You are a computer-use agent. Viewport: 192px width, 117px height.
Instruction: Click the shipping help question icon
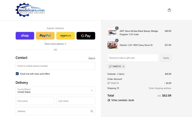click(118, 88)
